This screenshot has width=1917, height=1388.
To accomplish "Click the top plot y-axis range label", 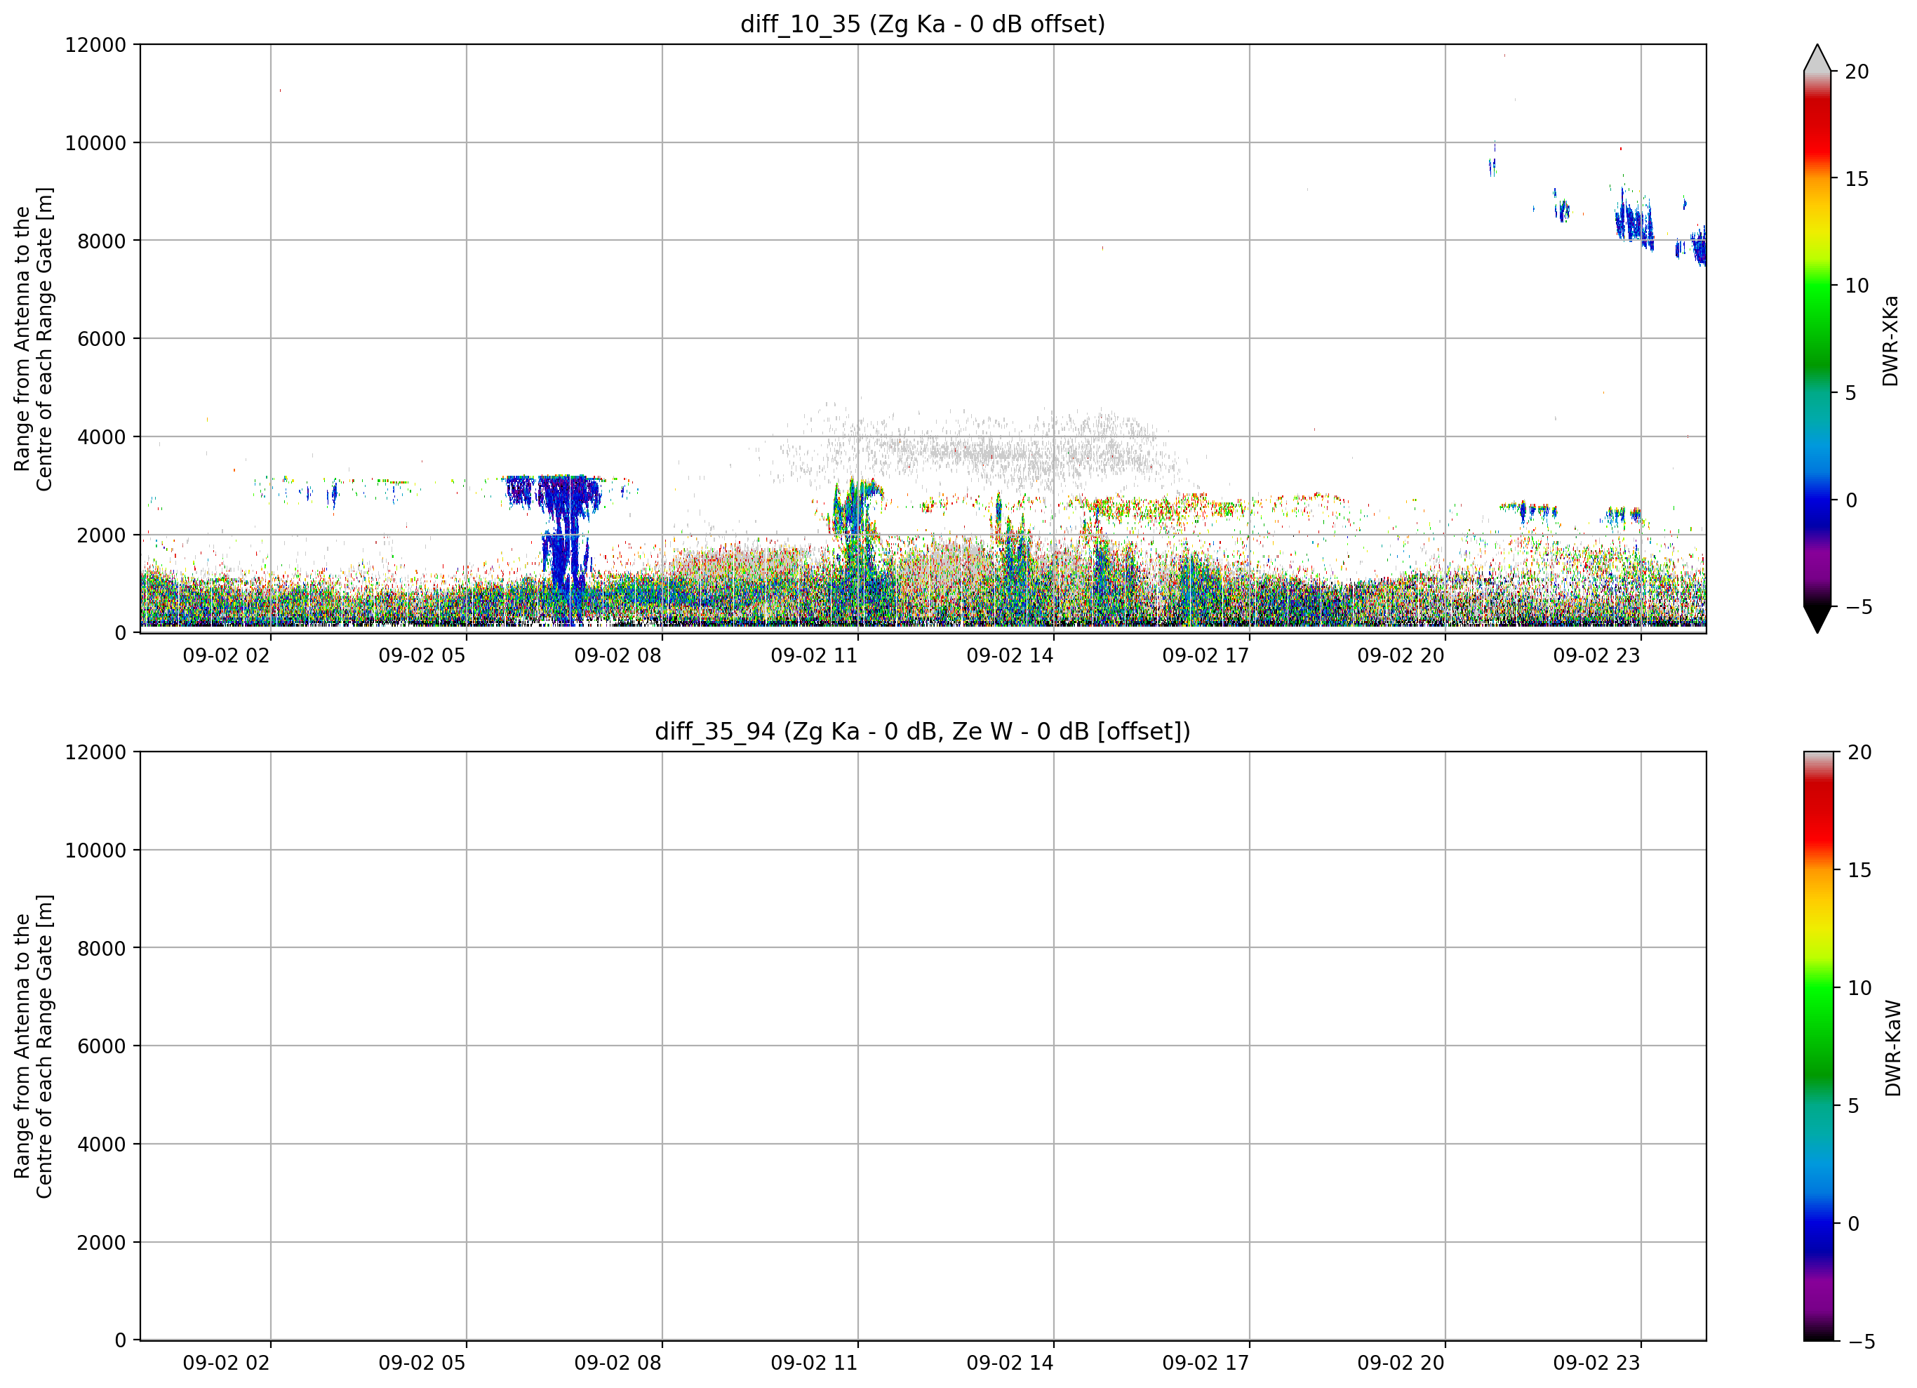I will (33, 338).
